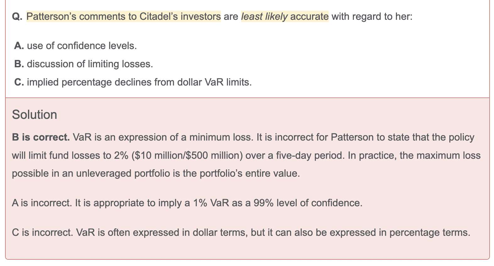
Task: Choose answer option C letter
Action: (19, 82)
